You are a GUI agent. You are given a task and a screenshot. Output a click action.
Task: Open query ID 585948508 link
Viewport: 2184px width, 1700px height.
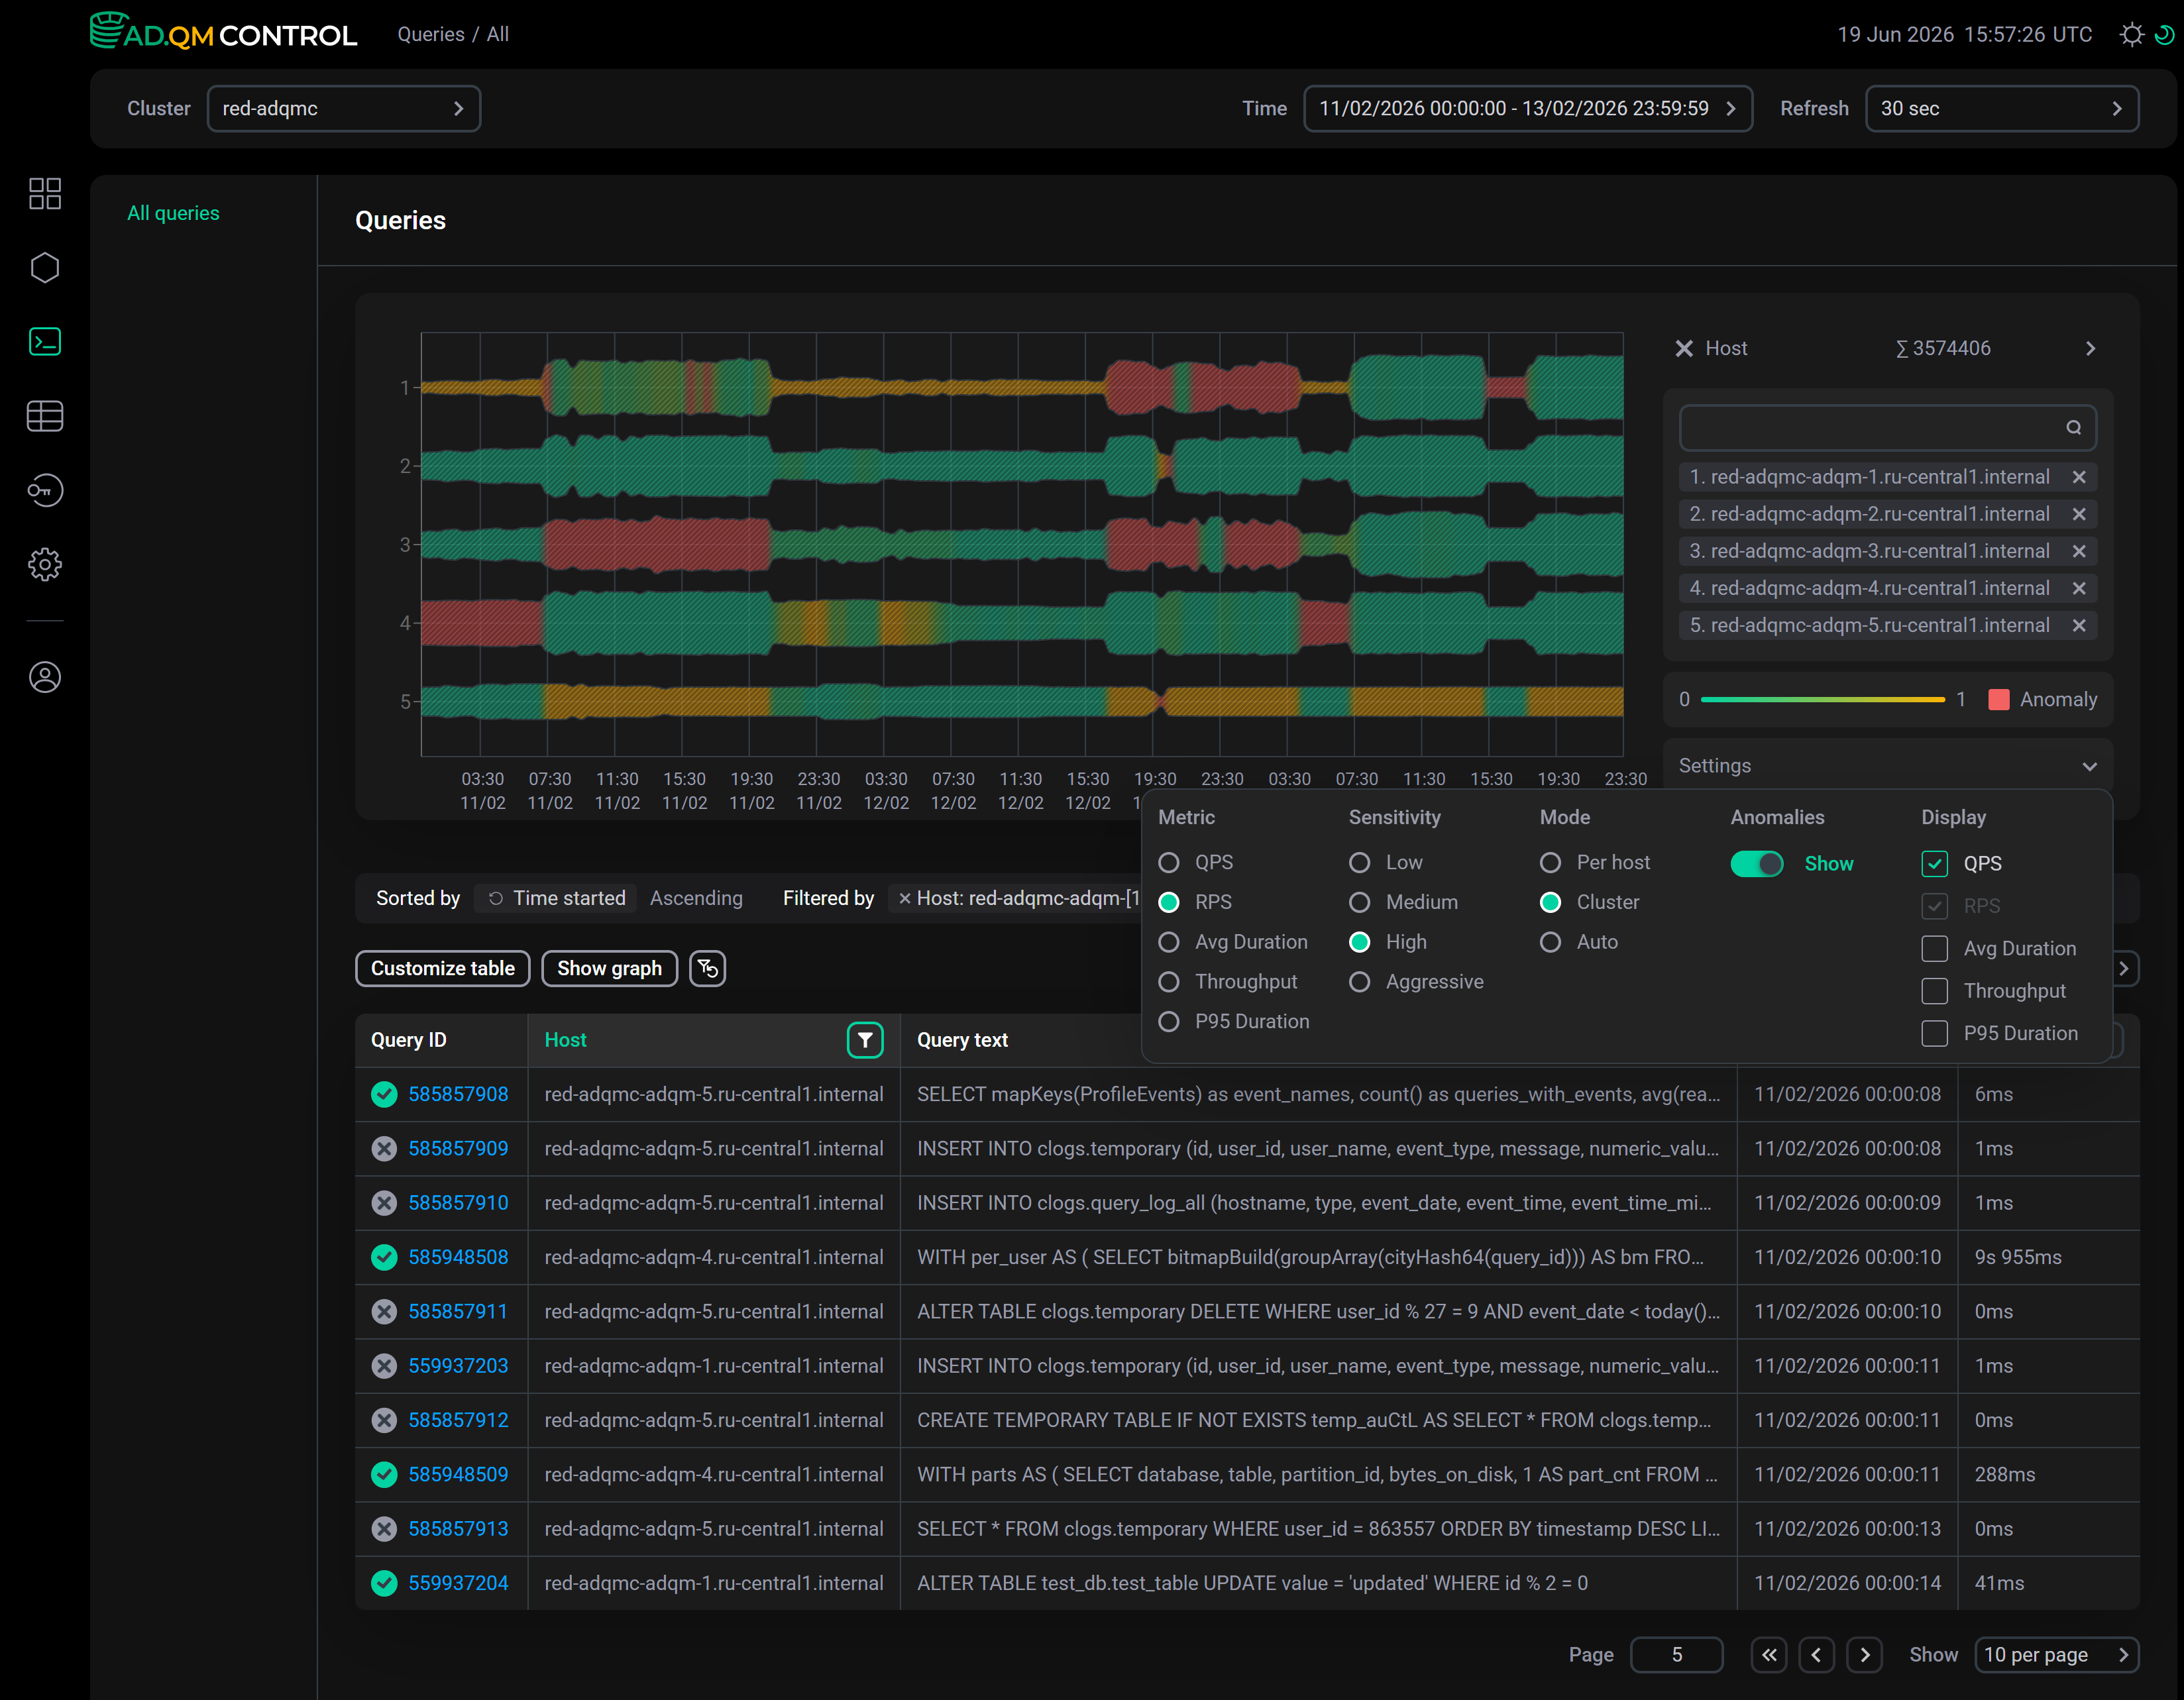point(458,1257)
